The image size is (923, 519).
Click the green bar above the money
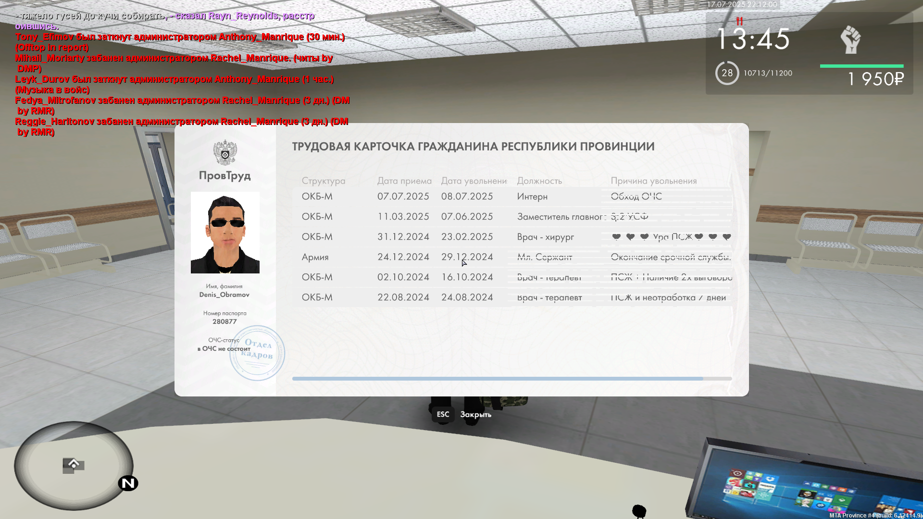(x=861, y=66)
